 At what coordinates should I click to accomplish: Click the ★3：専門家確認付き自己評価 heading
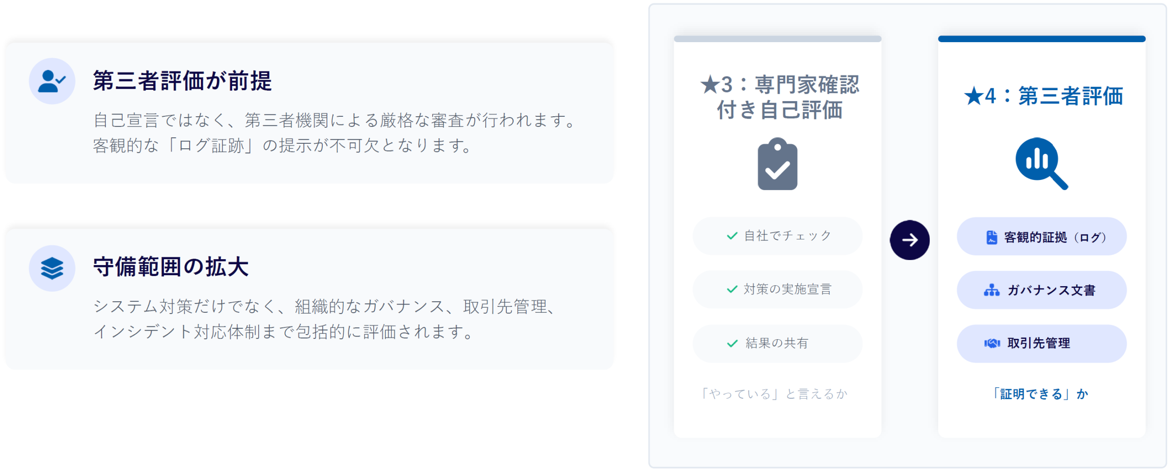779,97
